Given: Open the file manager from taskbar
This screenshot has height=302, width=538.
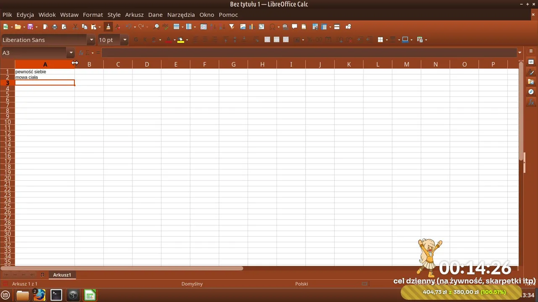Looking at the screenshot, I should (23, 295).
